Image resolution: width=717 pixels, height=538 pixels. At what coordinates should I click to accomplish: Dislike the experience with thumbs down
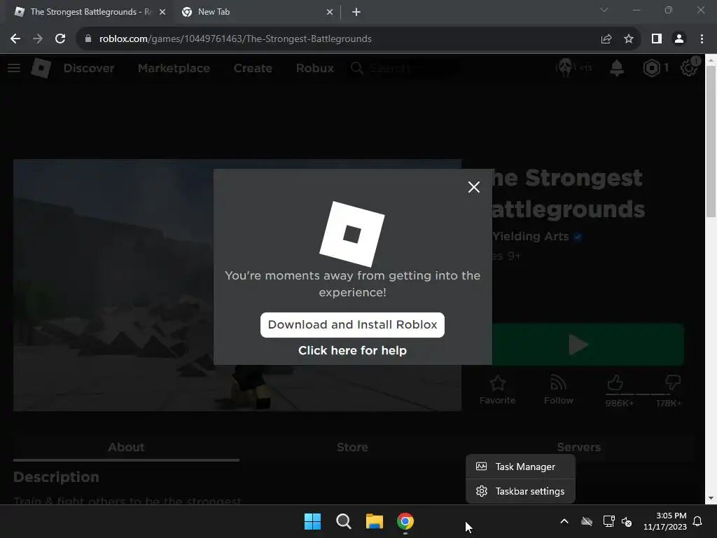[x=673, y=382]
